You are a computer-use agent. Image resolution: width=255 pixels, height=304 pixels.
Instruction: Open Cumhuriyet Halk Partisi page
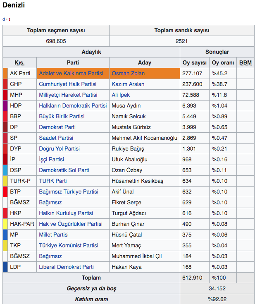(x=67, y=84)
